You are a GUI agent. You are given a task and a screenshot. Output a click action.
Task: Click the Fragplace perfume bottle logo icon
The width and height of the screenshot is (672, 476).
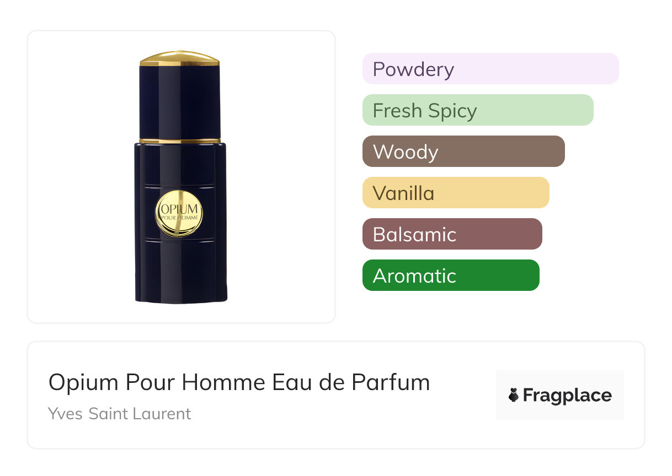click(514, 395)
